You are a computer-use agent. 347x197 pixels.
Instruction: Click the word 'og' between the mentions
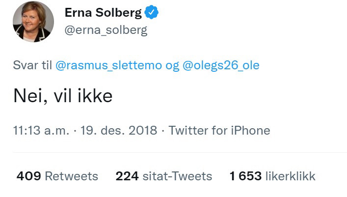(172, 66)
